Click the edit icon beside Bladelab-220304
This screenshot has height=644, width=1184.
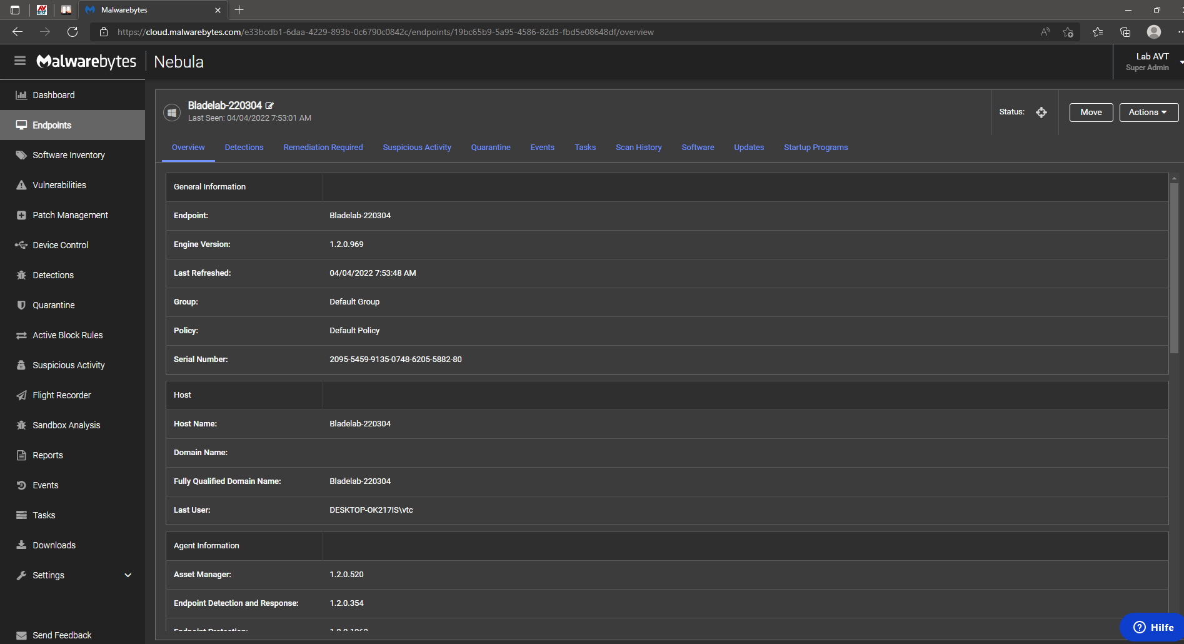point(269,106)
